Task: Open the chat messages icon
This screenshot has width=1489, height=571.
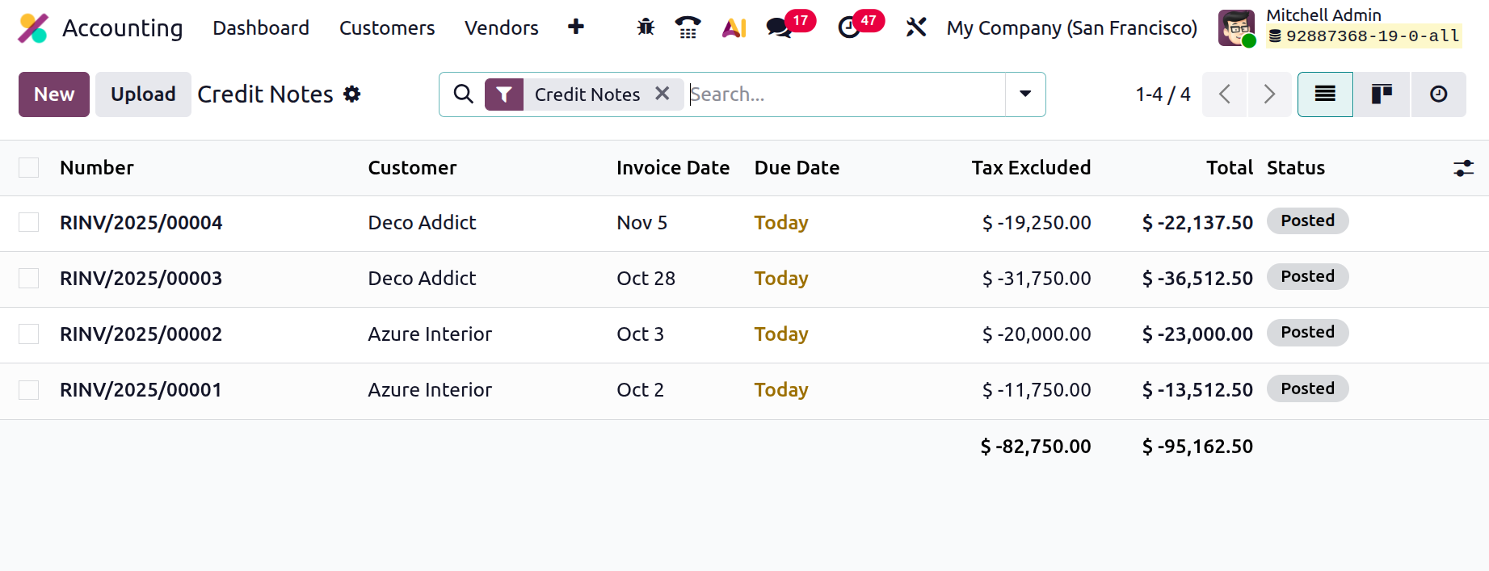Action: [780, 27]
